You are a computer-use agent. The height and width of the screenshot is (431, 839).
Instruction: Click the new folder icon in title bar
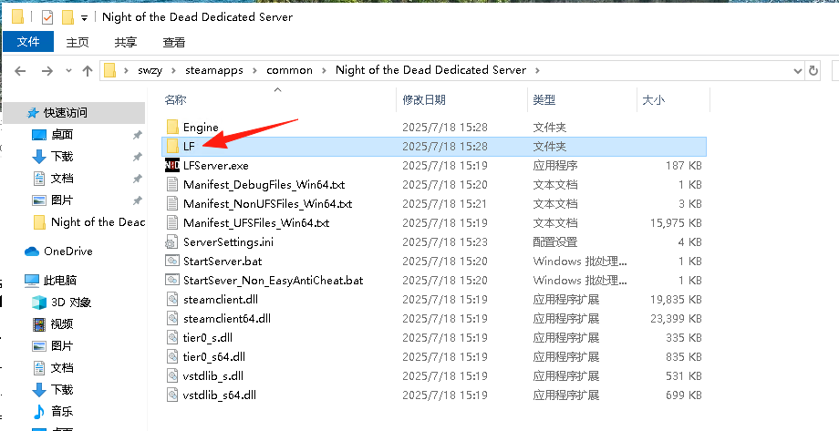[67, 17]
